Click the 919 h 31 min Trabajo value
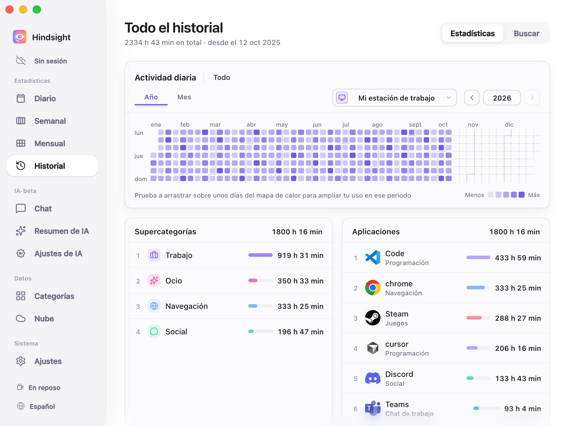Viewport: 569px width, 426px height. pyautogui.click(x=301, y=255)
